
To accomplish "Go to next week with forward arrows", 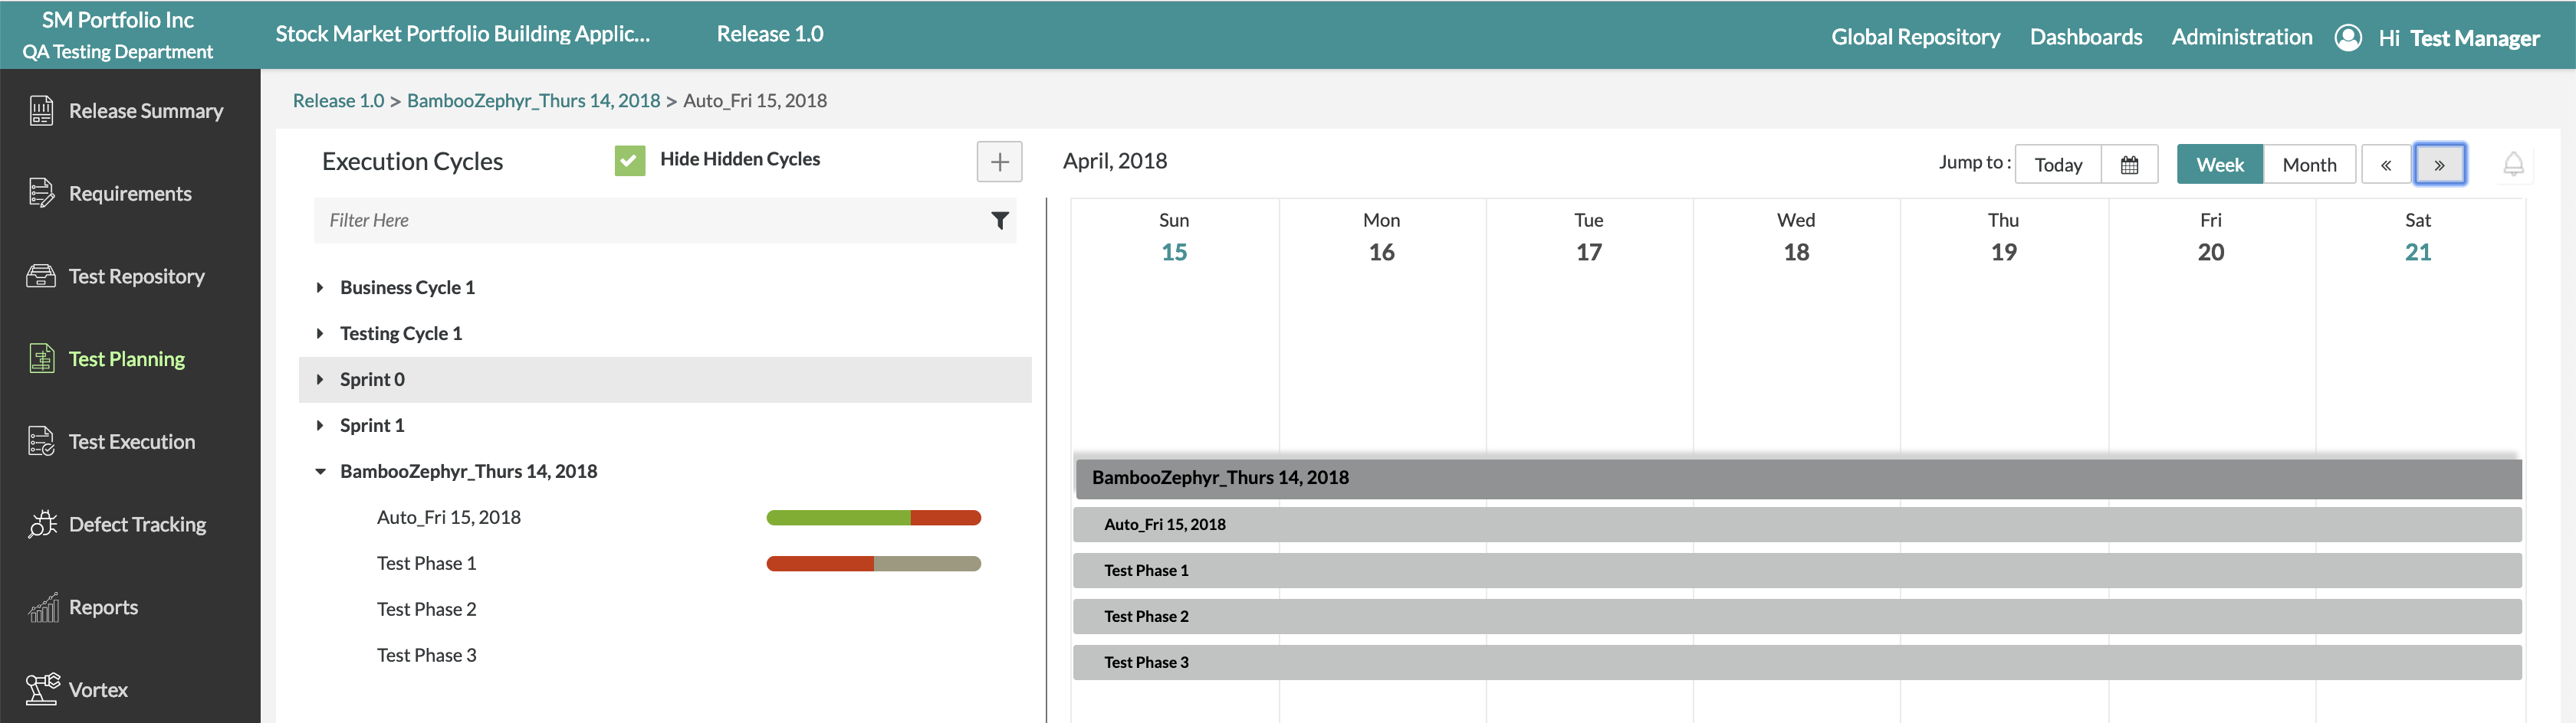I will point(2439,165).
